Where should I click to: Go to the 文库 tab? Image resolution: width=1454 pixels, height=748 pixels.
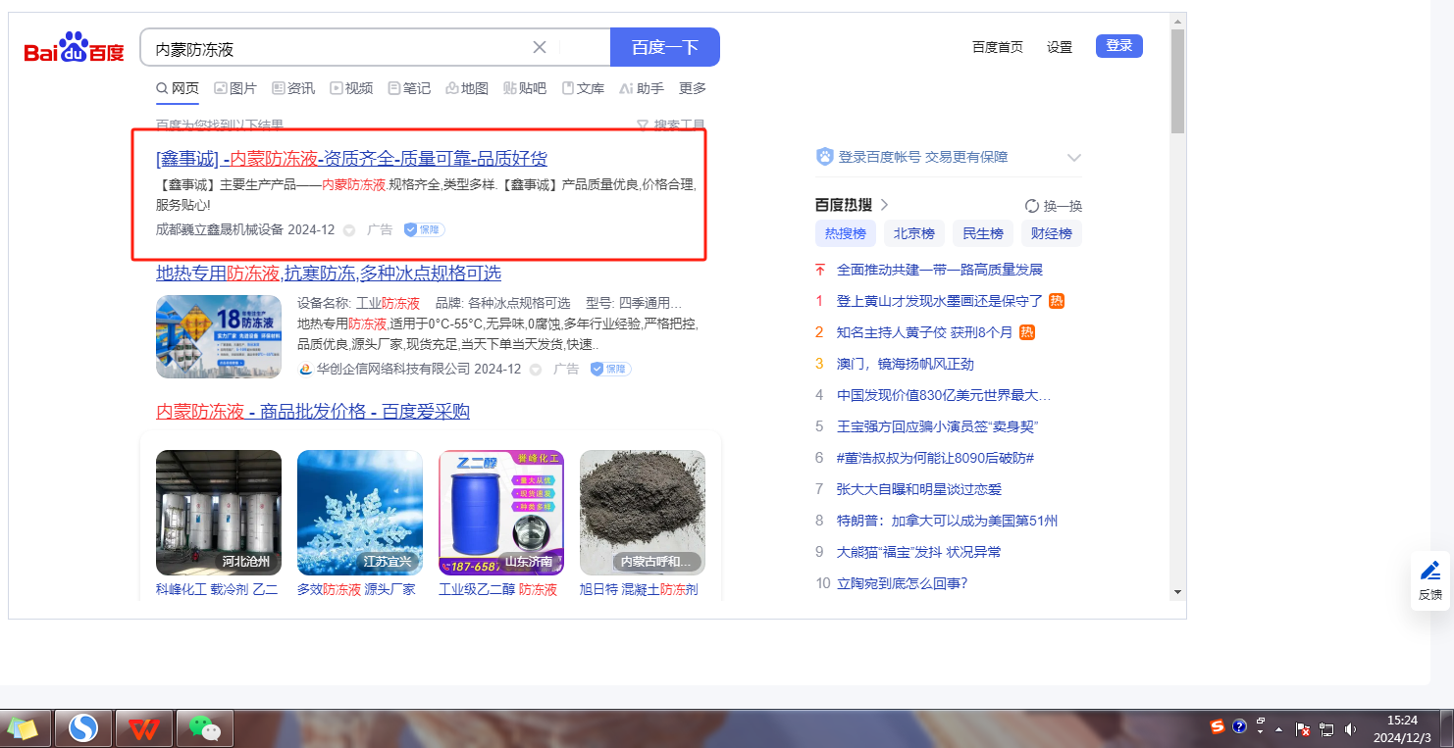[583, 88]
